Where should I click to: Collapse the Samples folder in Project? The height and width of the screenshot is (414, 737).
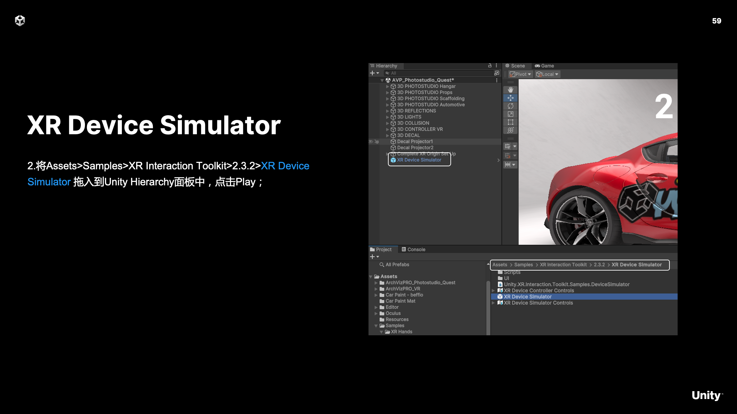click(376, 326)
